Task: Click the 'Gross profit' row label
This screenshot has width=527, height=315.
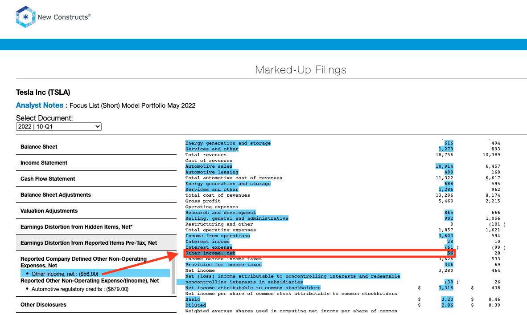Action: click(203, 201)
